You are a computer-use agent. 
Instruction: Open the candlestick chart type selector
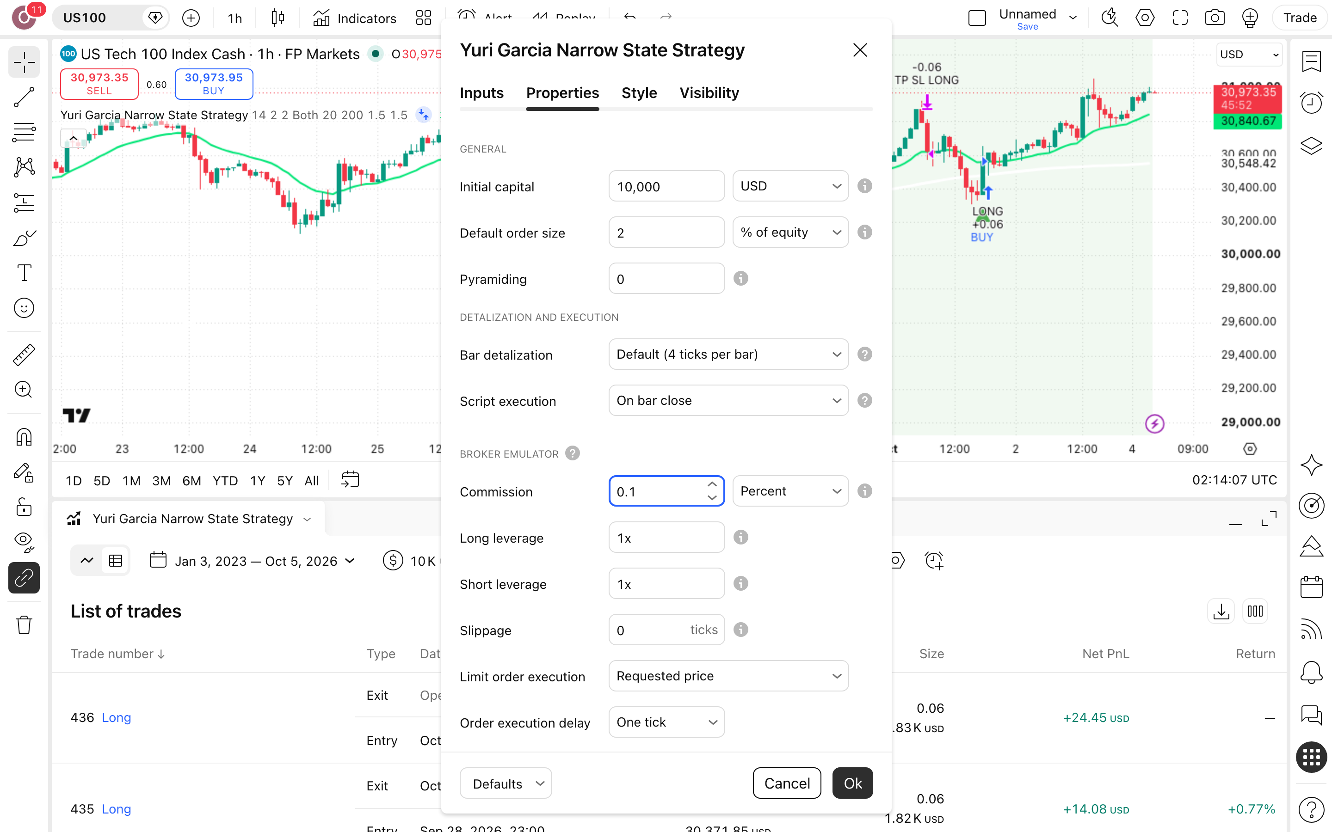tap(278, 18)
